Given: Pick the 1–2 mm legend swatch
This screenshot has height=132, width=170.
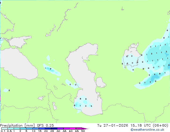Looking at the screenshot, I should (17, 128).
